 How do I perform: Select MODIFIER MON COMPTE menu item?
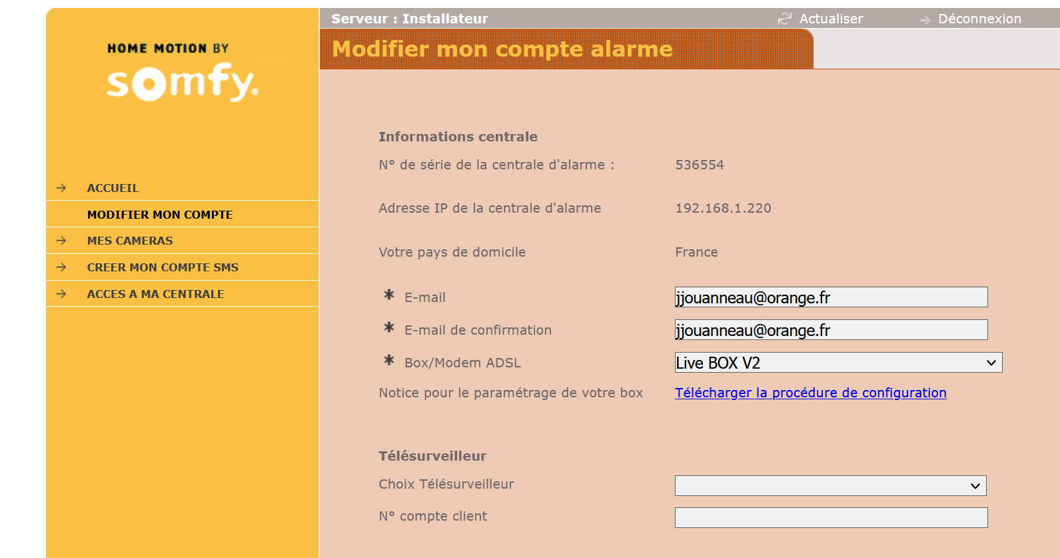tap(160, 215)
